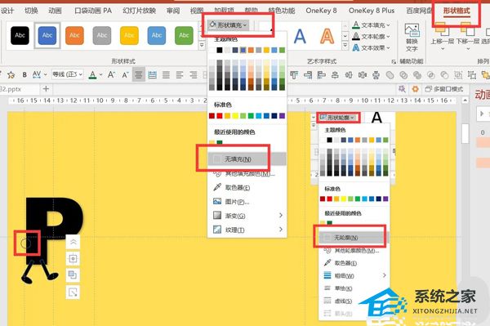Image resolution: width=490 pixels, height=326 pixels.
Task: Expand the shape styles gallery more arrow
Action: [x=202, y=46]
